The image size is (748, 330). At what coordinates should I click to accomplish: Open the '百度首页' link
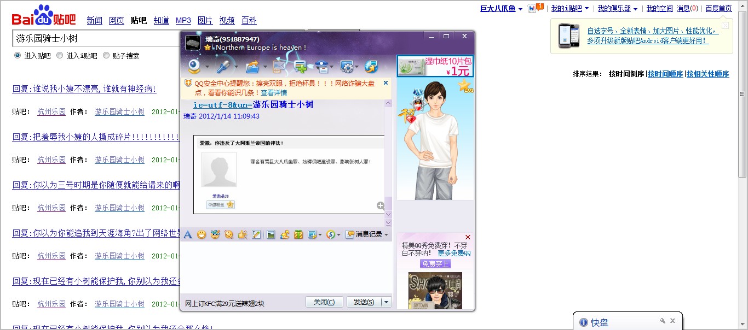coord(718,8)
